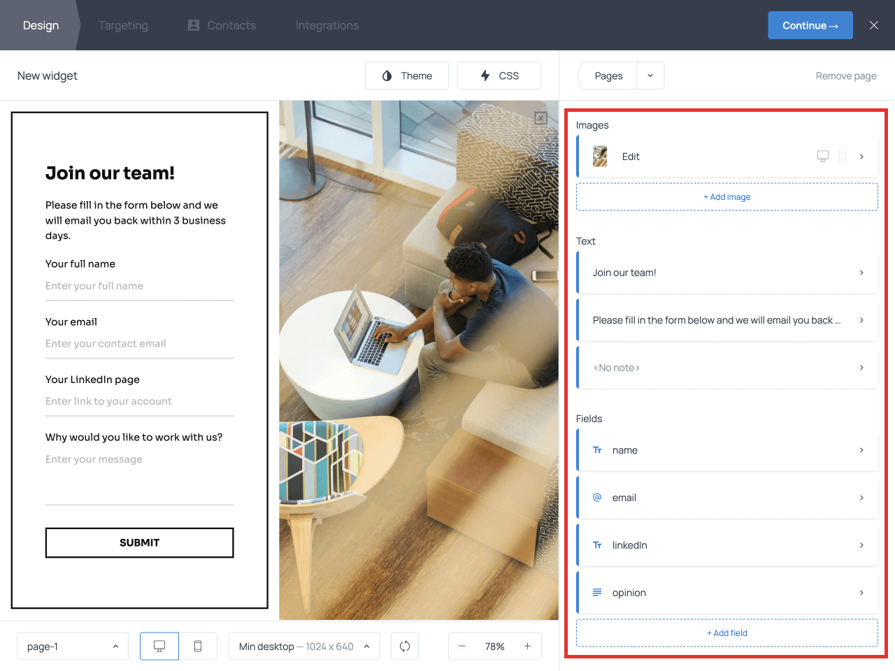Click the Contacts icon in the top bar
The image size is (895, 671).
pos(192,25)
